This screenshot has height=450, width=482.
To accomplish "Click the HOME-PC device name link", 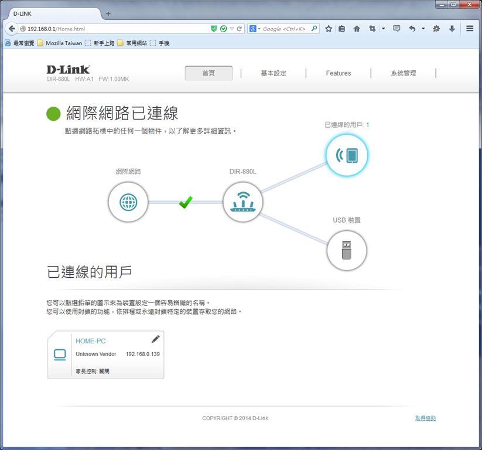I will click(x=91, y=341).
